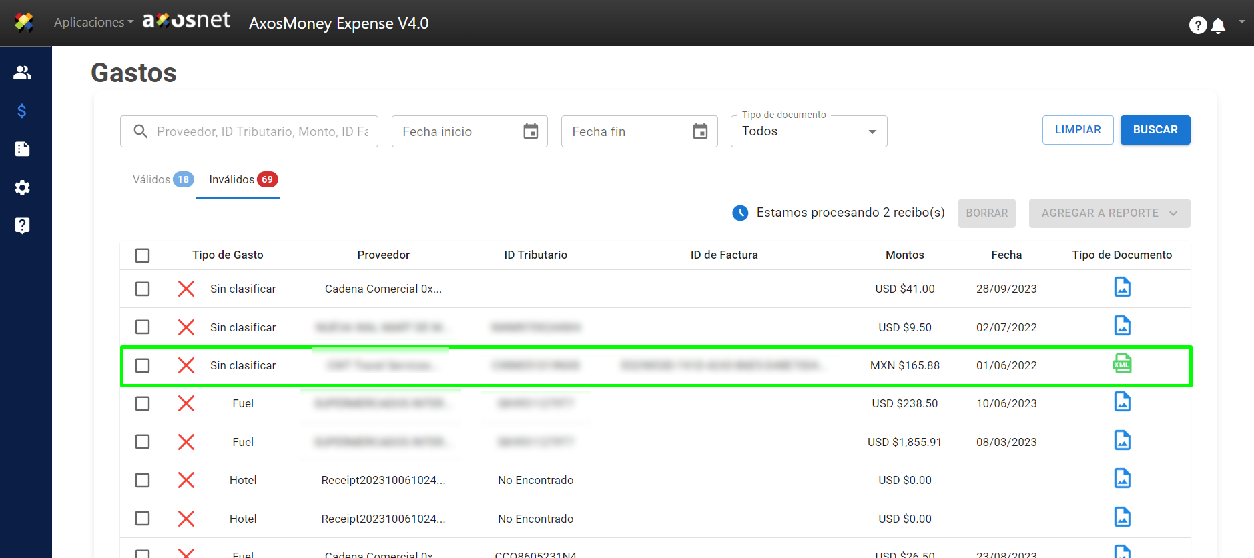Open the users icon in sidebar
This screenshot has height=558, width=1254.
tap(22, 72)
